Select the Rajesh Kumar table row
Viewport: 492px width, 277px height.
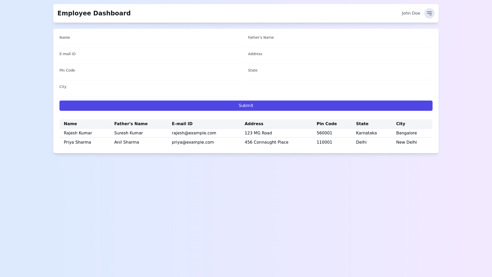point(78,133)
